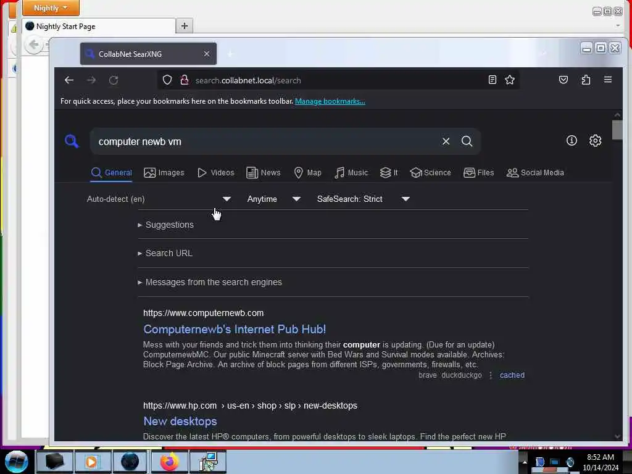Open the media player taskbar icon
Screen dimensions: 632x474
pyautogui.click(x=91, y=462)
